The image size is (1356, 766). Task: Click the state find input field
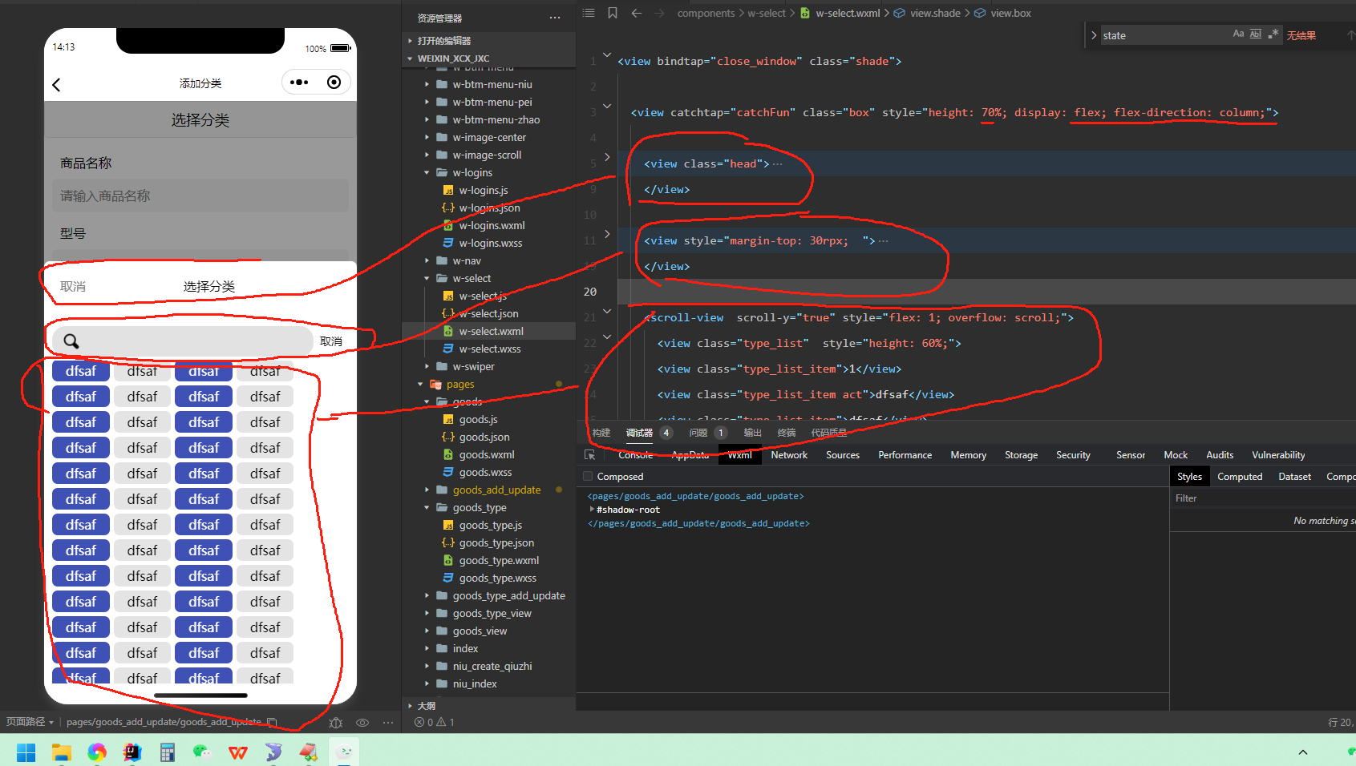point(1163,35)
